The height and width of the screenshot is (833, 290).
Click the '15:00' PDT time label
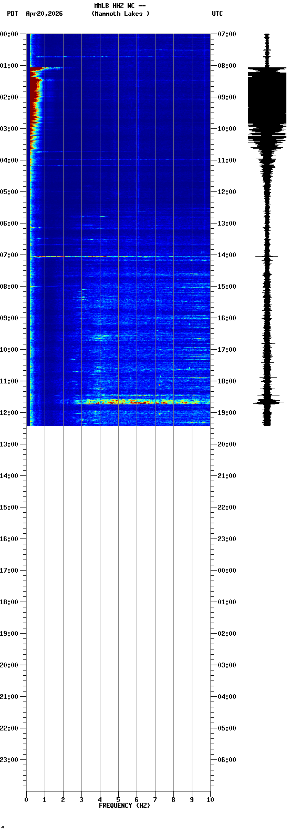[9, 507]
